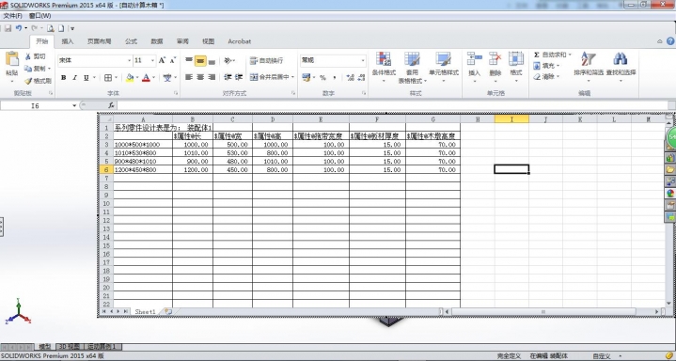
Task: Toggle middle vertical alignment
Action: coord(200,61)
